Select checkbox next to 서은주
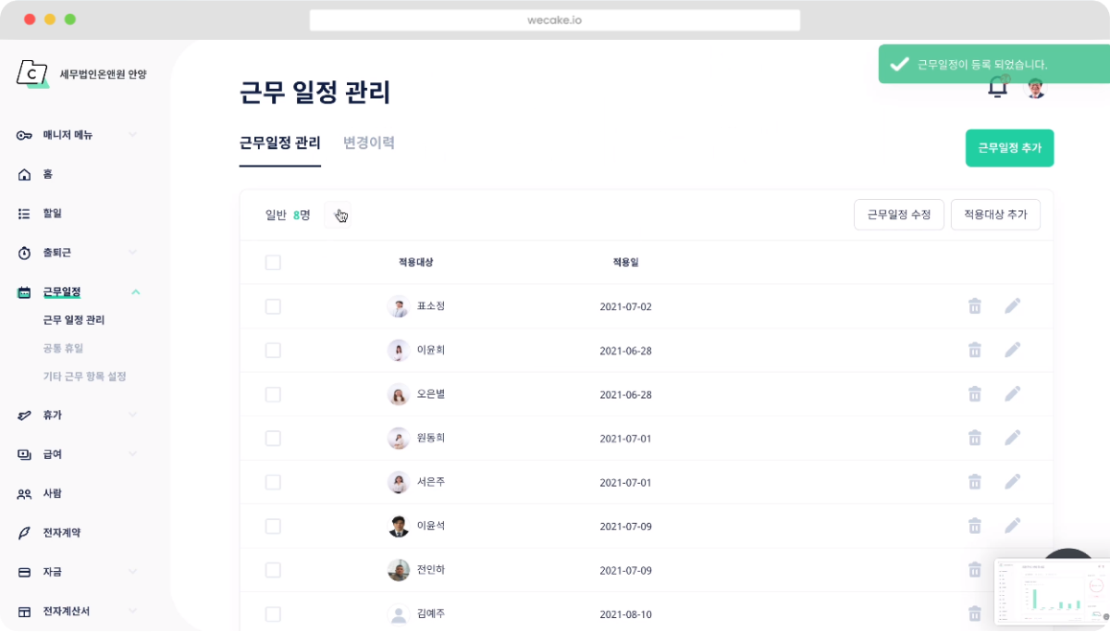 pyautogui.click(x=273, y=482)
